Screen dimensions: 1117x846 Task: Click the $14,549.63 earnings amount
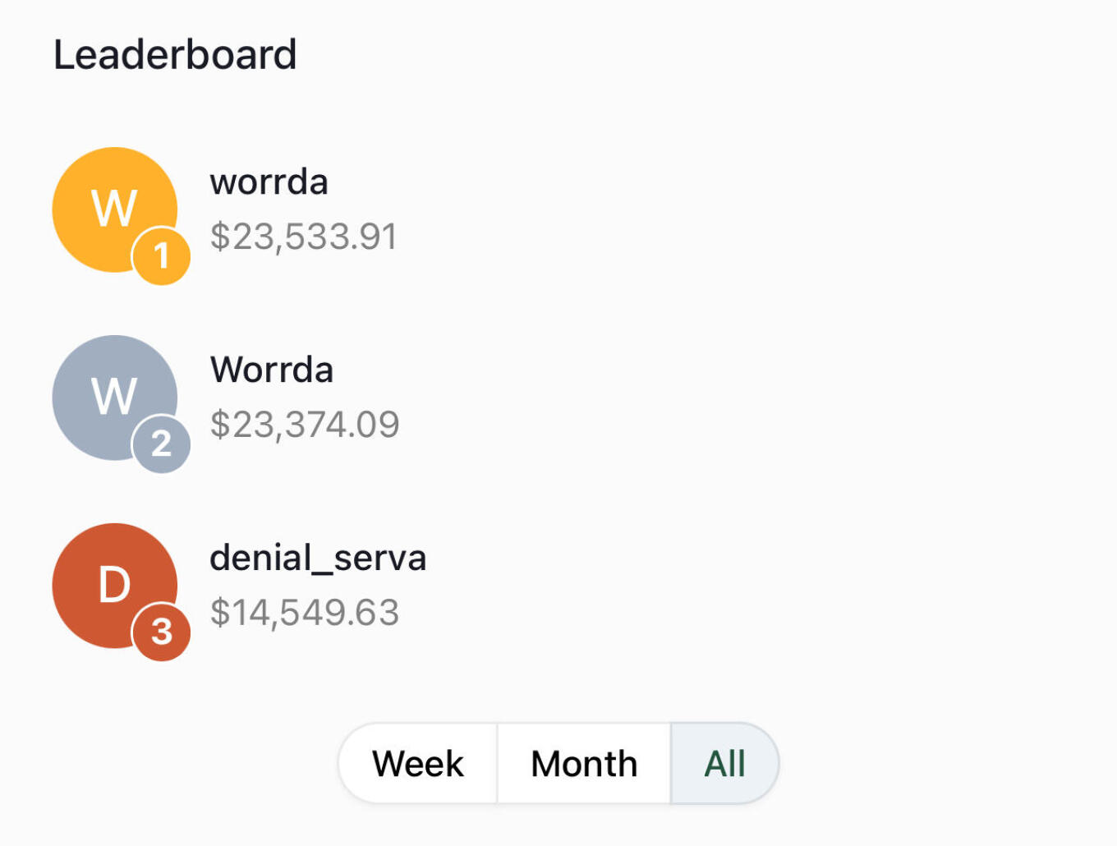pos(305,613)
